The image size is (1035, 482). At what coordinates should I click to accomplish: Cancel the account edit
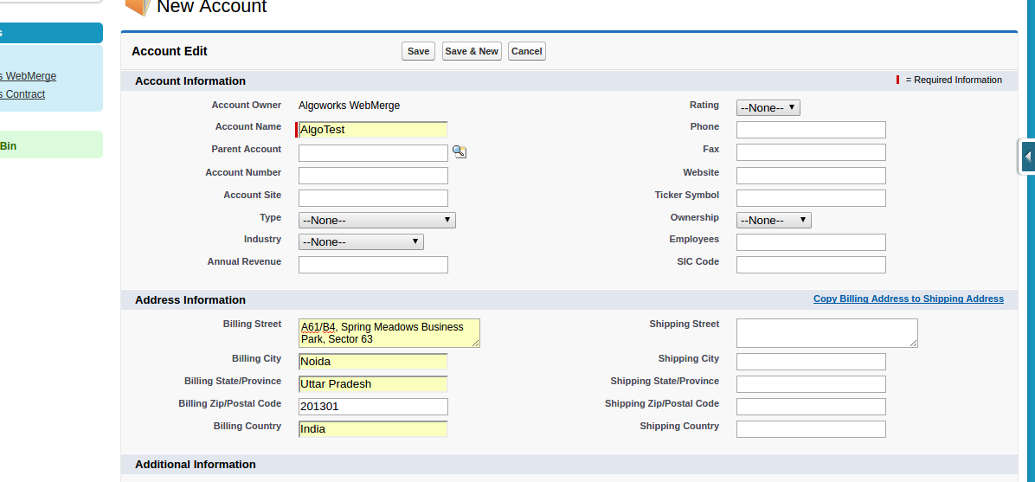[526, 51]
